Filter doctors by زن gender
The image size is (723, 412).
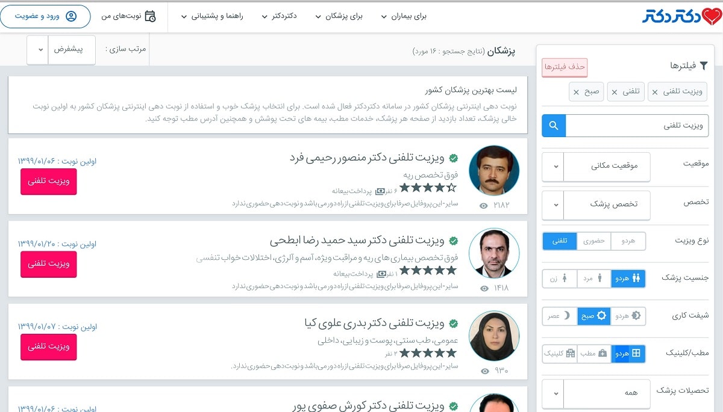coord(560,278)
